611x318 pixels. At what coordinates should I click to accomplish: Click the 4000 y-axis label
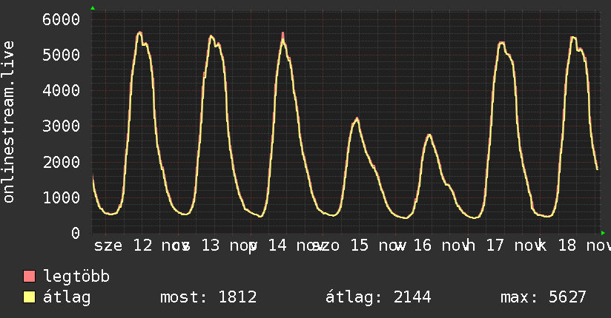tap(62, 90)
